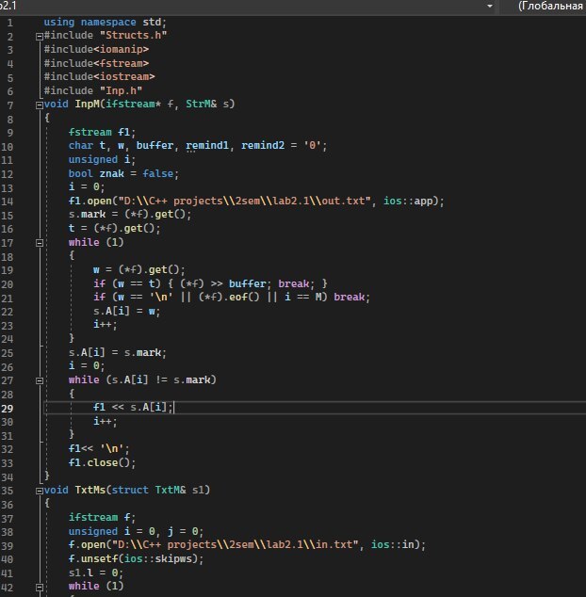Click ios::app on line 14

(x=408, y=201)
